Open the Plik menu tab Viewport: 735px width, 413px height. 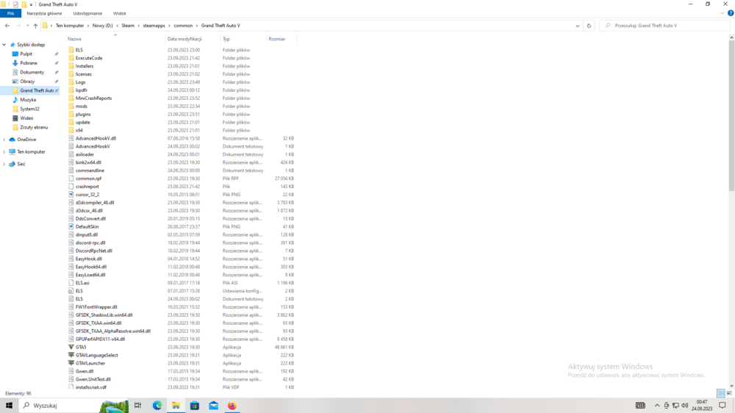(10, 13)
